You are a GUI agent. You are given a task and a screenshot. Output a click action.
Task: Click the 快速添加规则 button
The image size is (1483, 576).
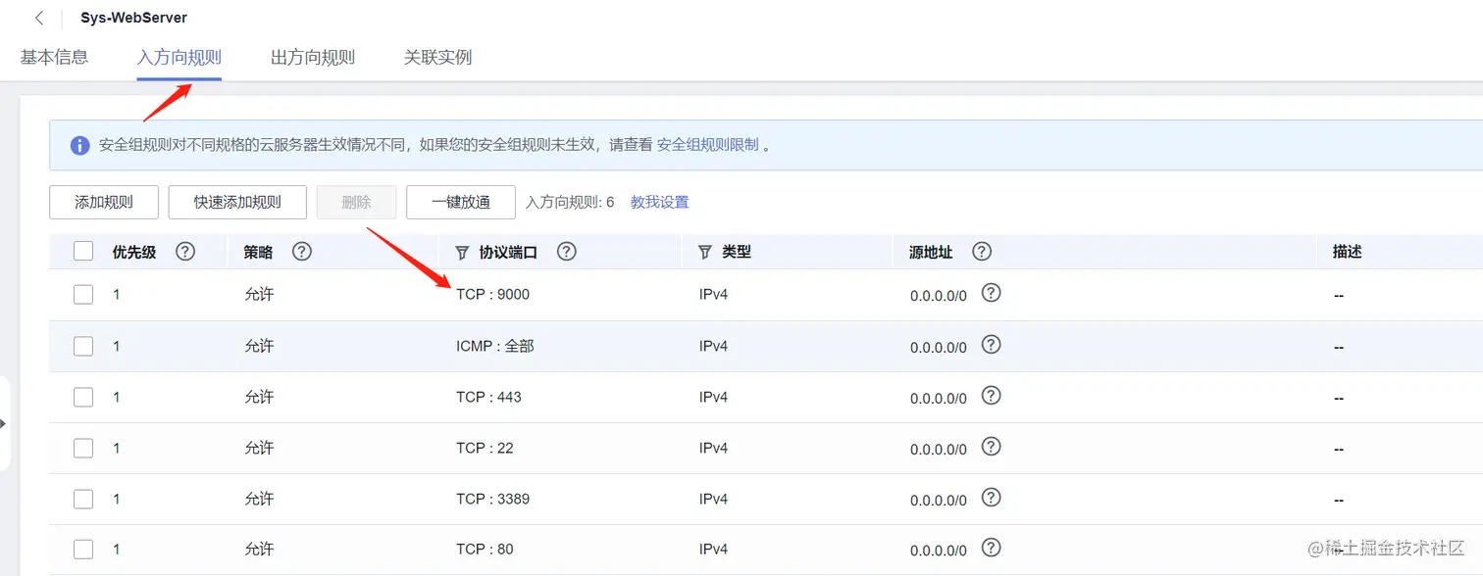tap(237, 202)
